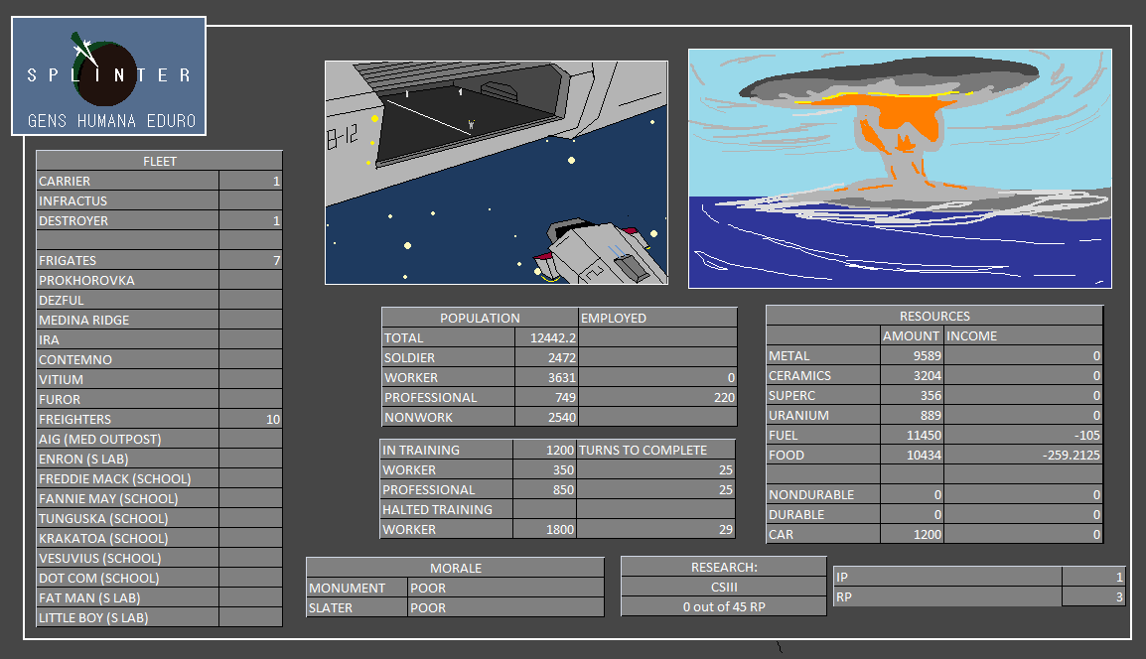The image size is (1146, 659).
Task: Click the research progress RP text
Action: coord(723,606)
